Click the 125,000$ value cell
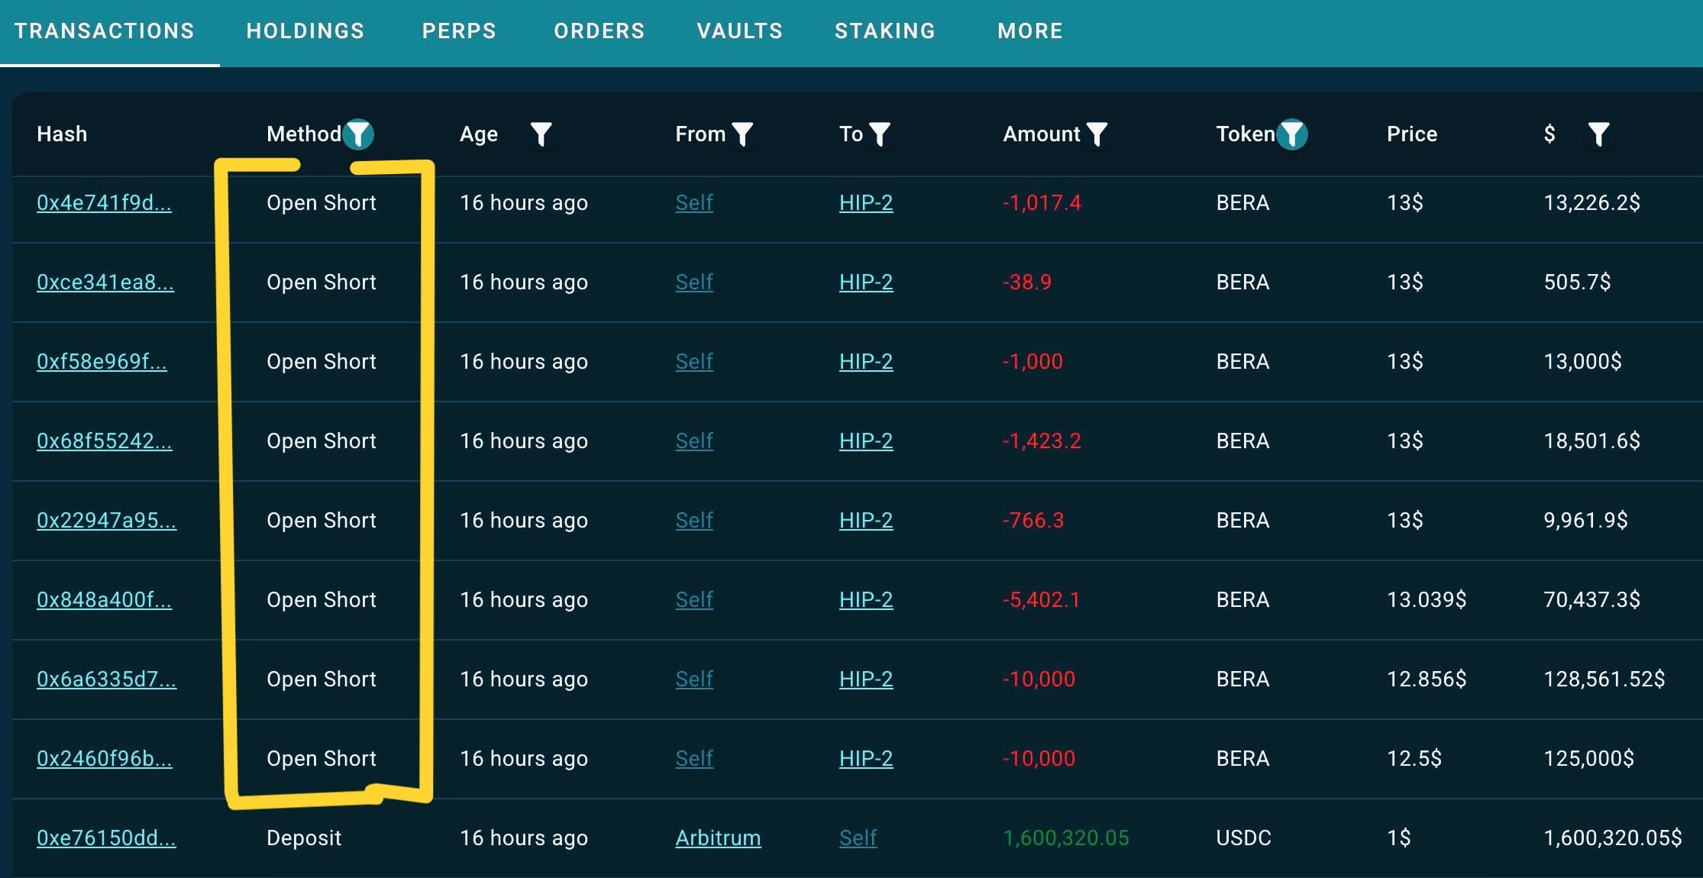1703x878 pixels. pyautogui.click(x=1589, y=759)
